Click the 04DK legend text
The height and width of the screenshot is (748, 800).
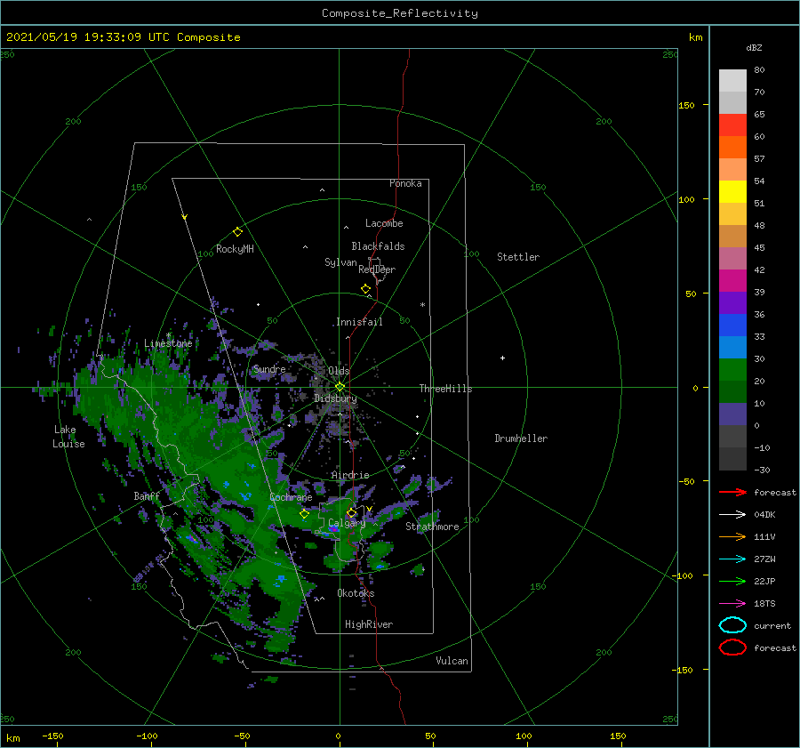point(764,515)
